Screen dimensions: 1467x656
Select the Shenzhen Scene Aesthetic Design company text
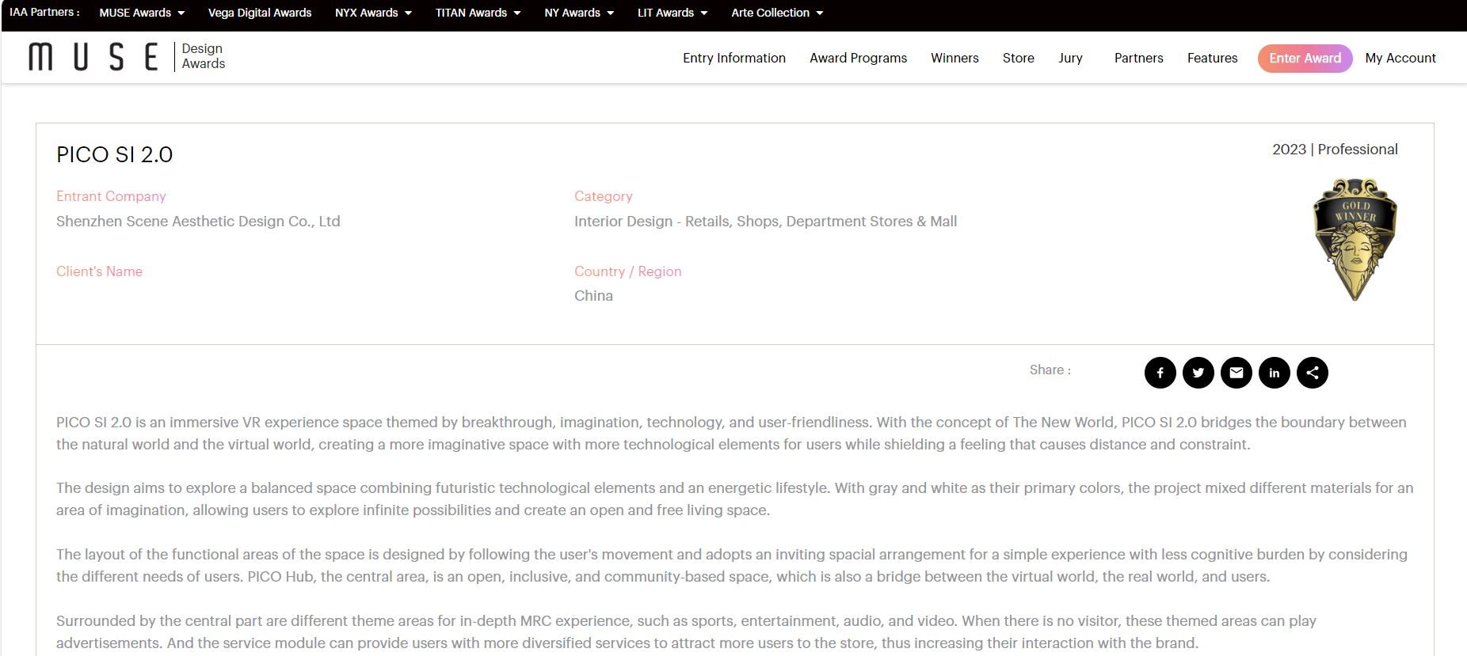click(198, 222)
